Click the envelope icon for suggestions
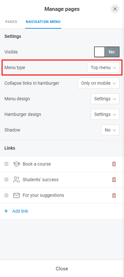Image resolution: width=124 pixels, height=277 pixels. pyautogui.click(x=17, y=195)
